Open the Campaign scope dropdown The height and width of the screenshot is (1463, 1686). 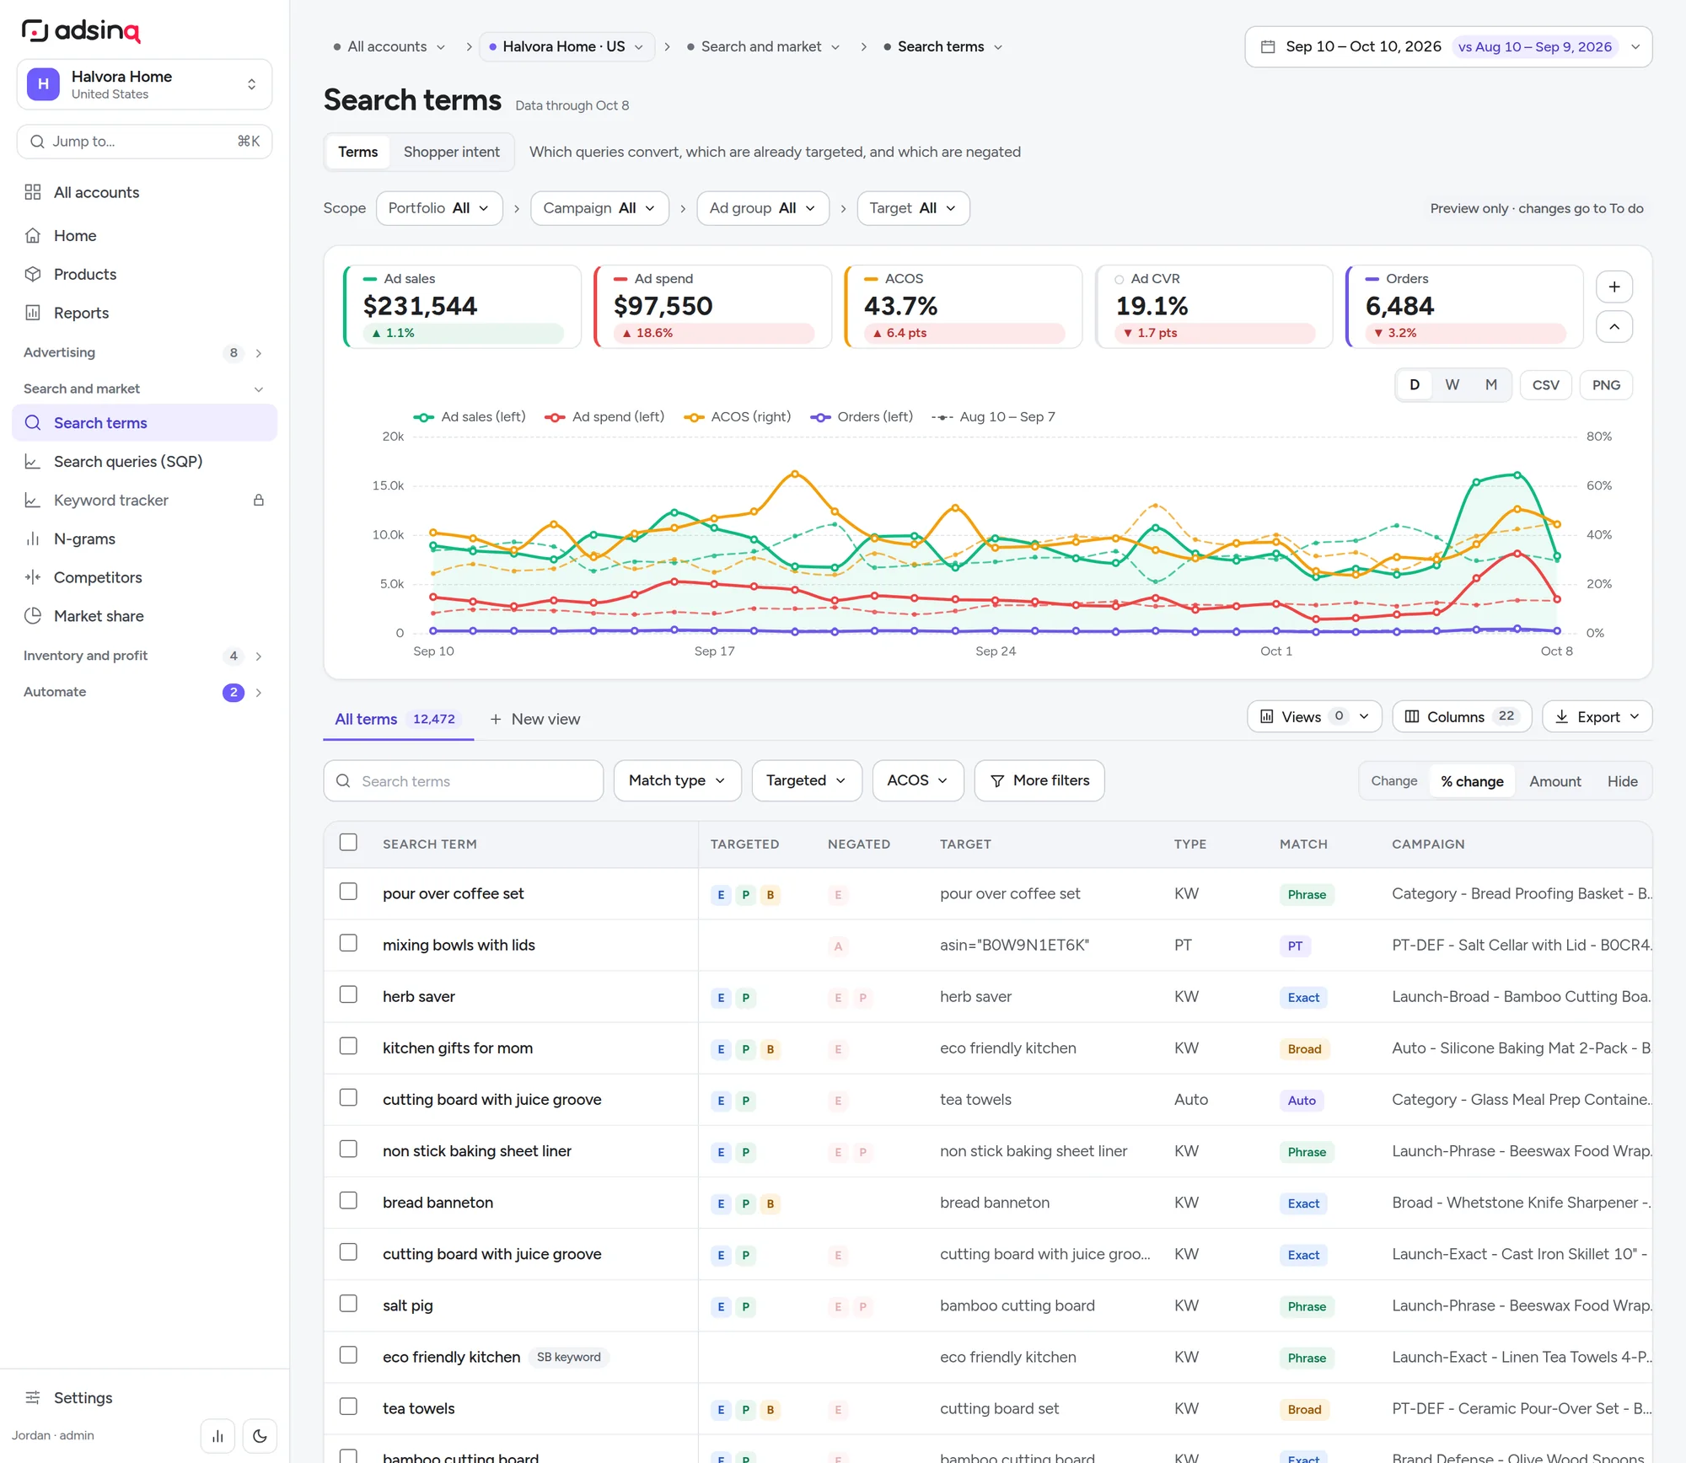pyautogui.click(x=599, y=208)
